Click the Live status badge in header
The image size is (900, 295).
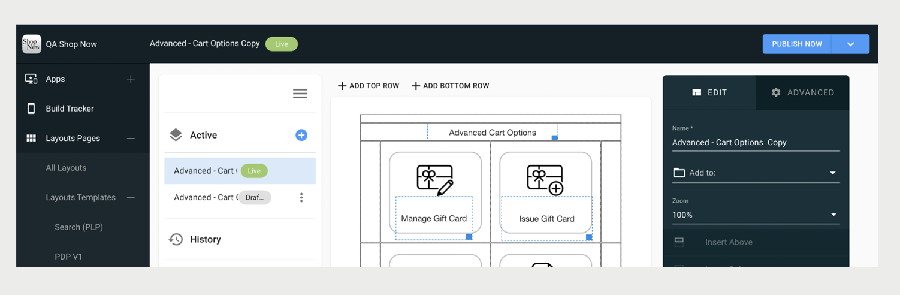(x=282, y=44)
